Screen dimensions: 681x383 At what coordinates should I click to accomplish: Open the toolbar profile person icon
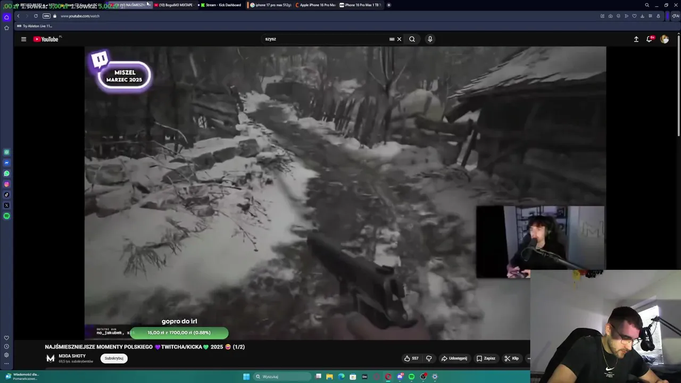coord(658,16)
